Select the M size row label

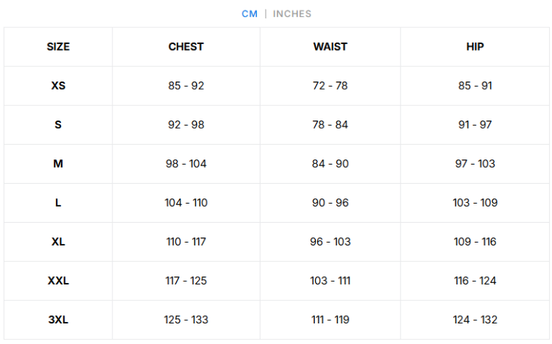coord(58,164)
